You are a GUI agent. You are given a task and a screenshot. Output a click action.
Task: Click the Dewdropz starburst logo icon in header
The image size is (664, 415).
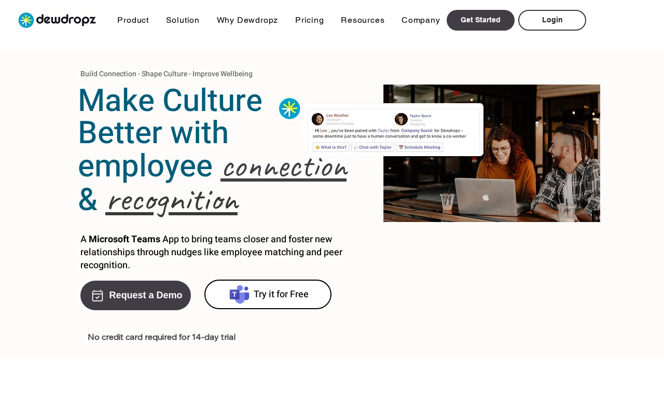26,20
